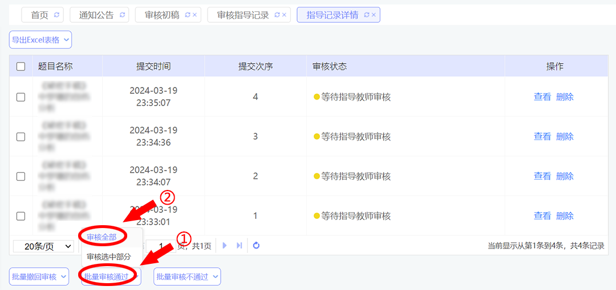The image size is (616, 290).
Task: Toggle the select-all checkbox in table header
Action: 21,67
